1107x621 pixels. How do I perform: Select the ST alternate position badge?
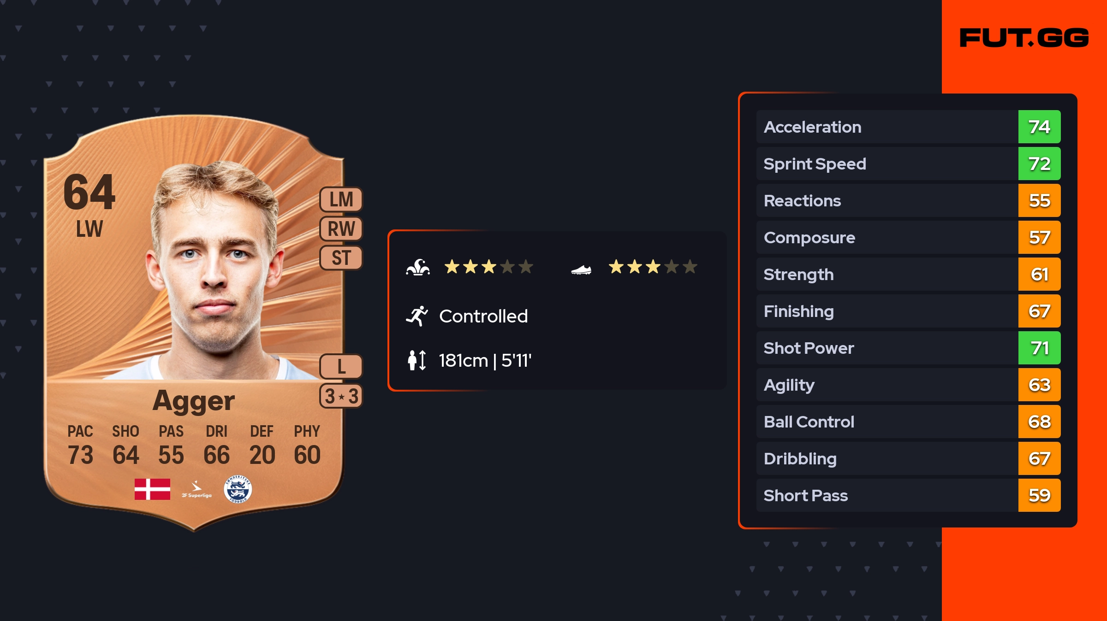(341, 258)
